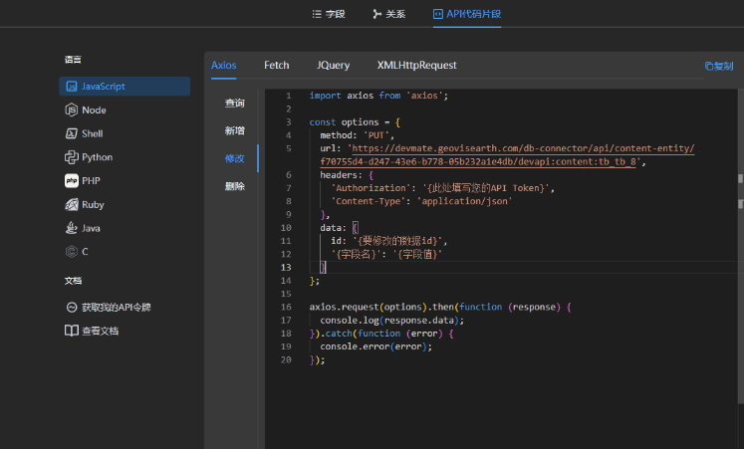Click the 'Authorization' header line

[442, 188]
